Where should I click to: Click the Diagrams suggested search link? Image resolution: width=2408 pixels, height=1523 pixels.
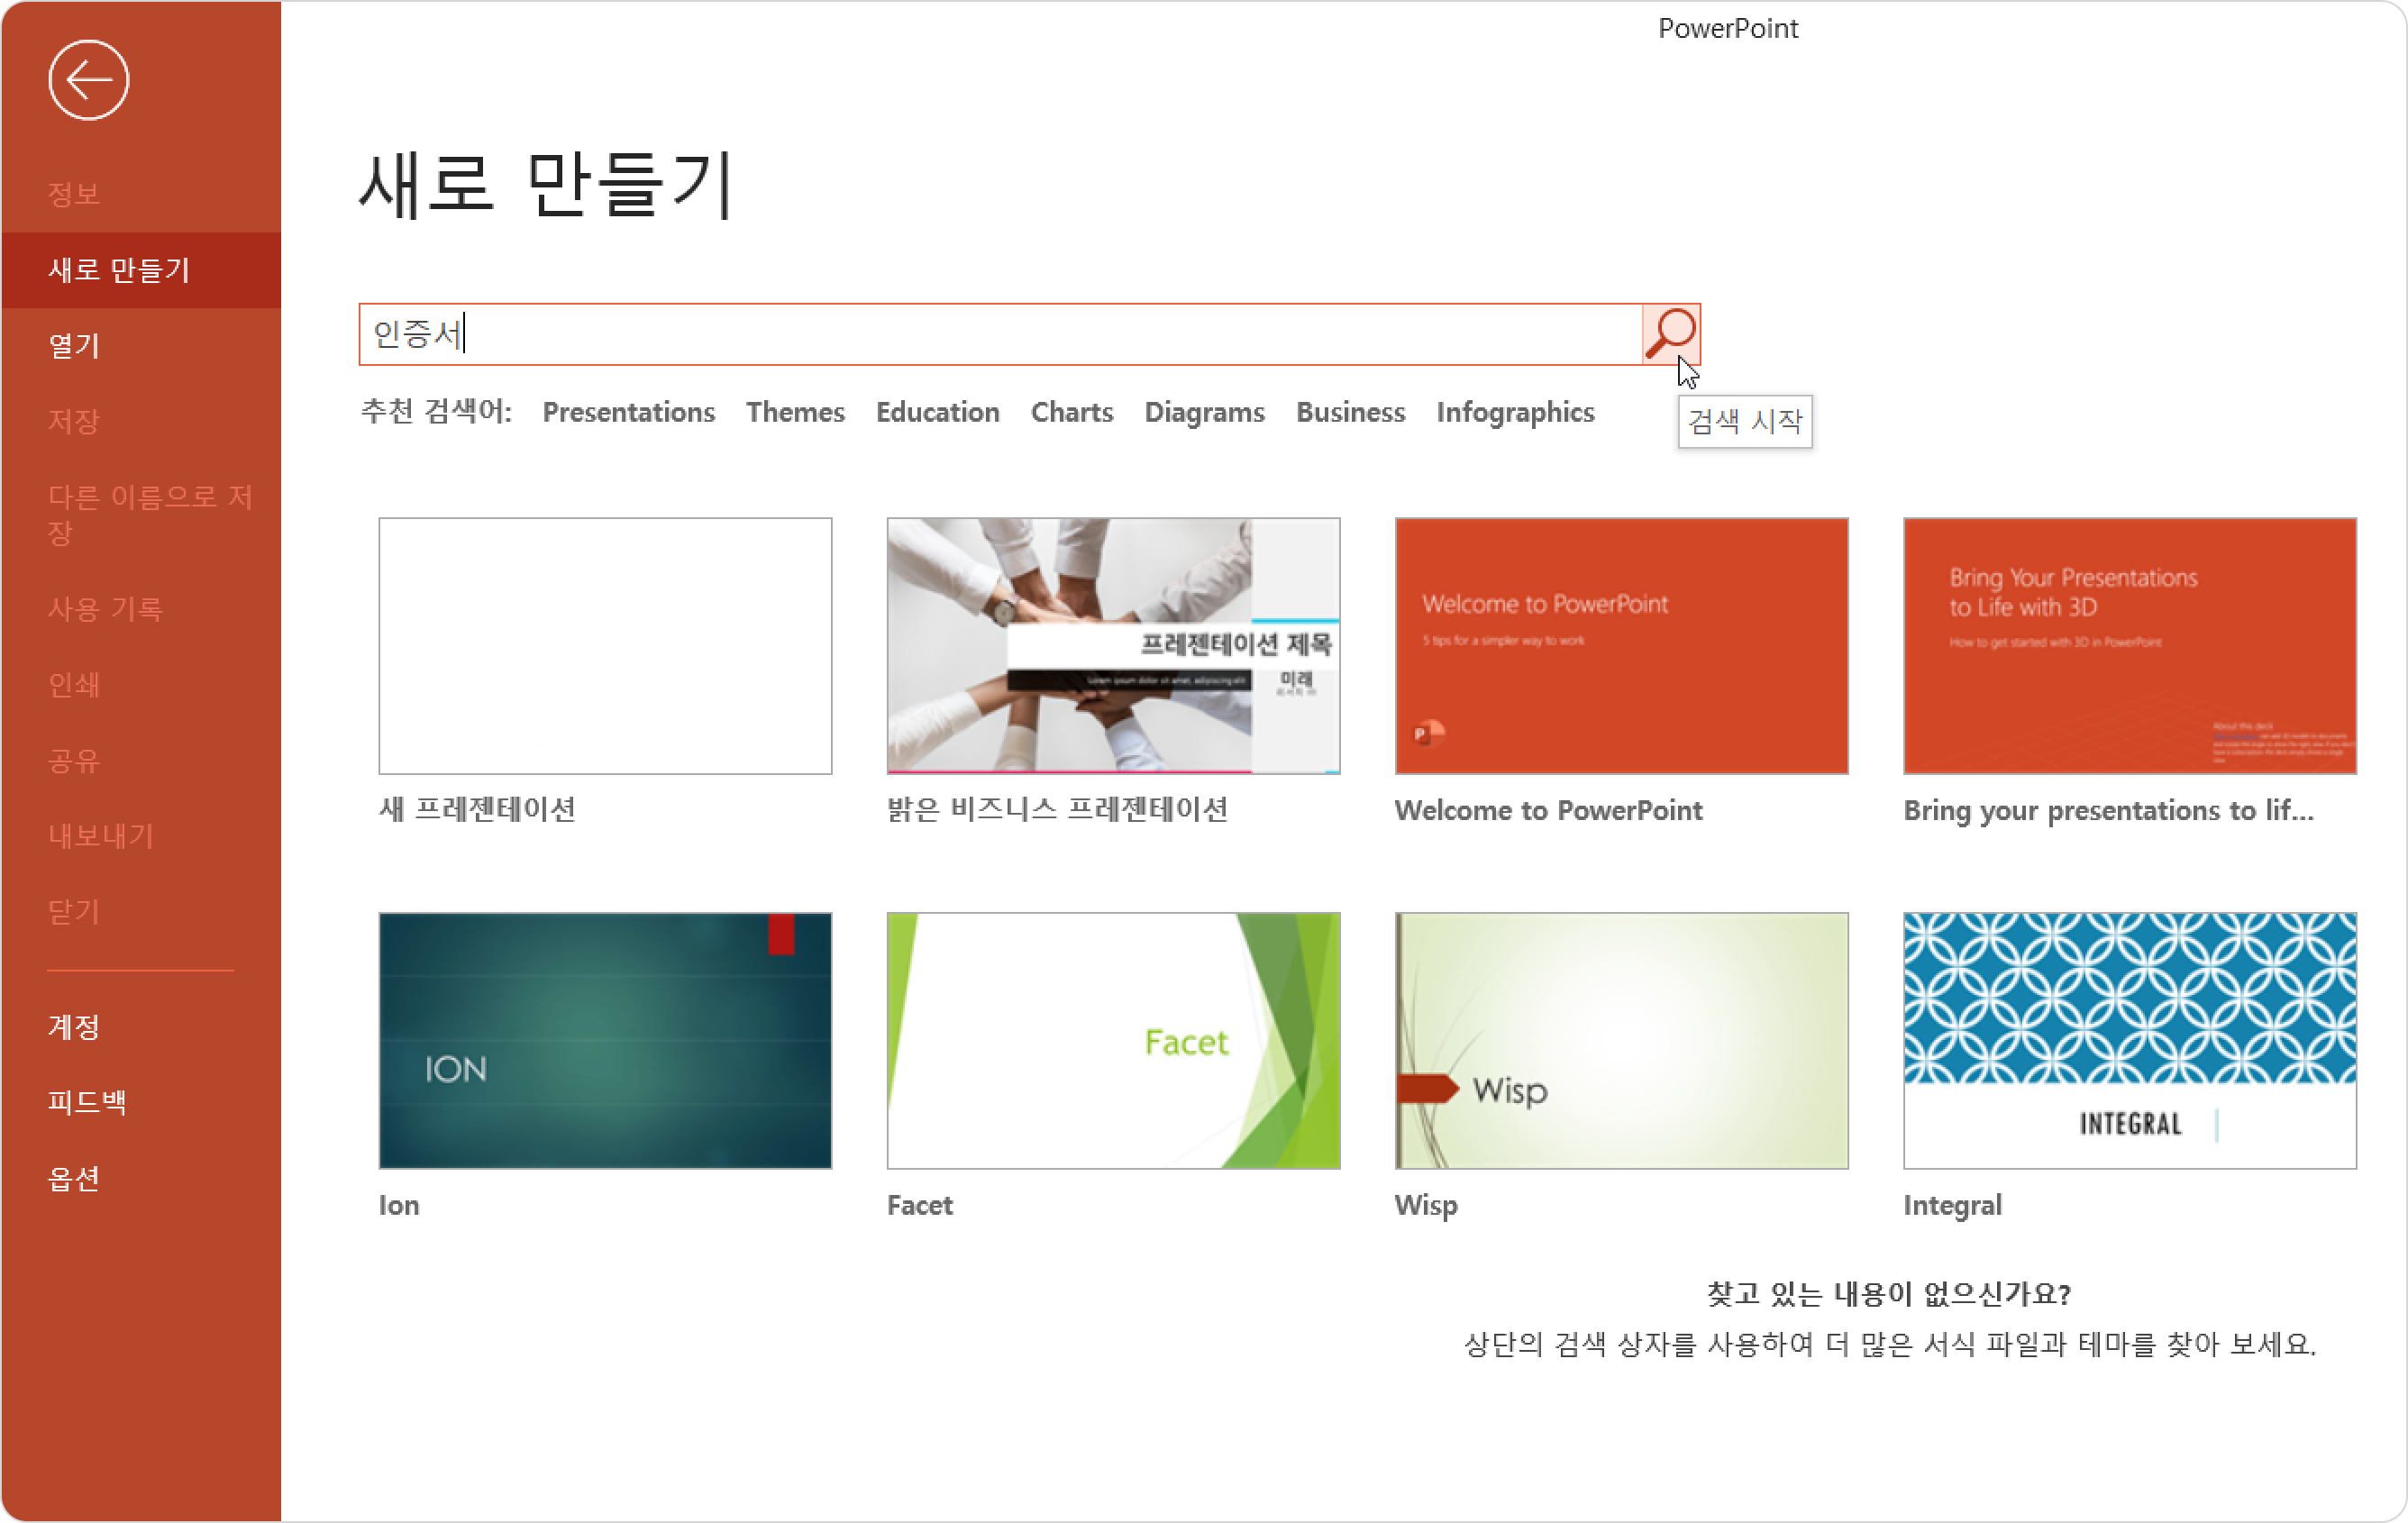tap(1204, 412)
